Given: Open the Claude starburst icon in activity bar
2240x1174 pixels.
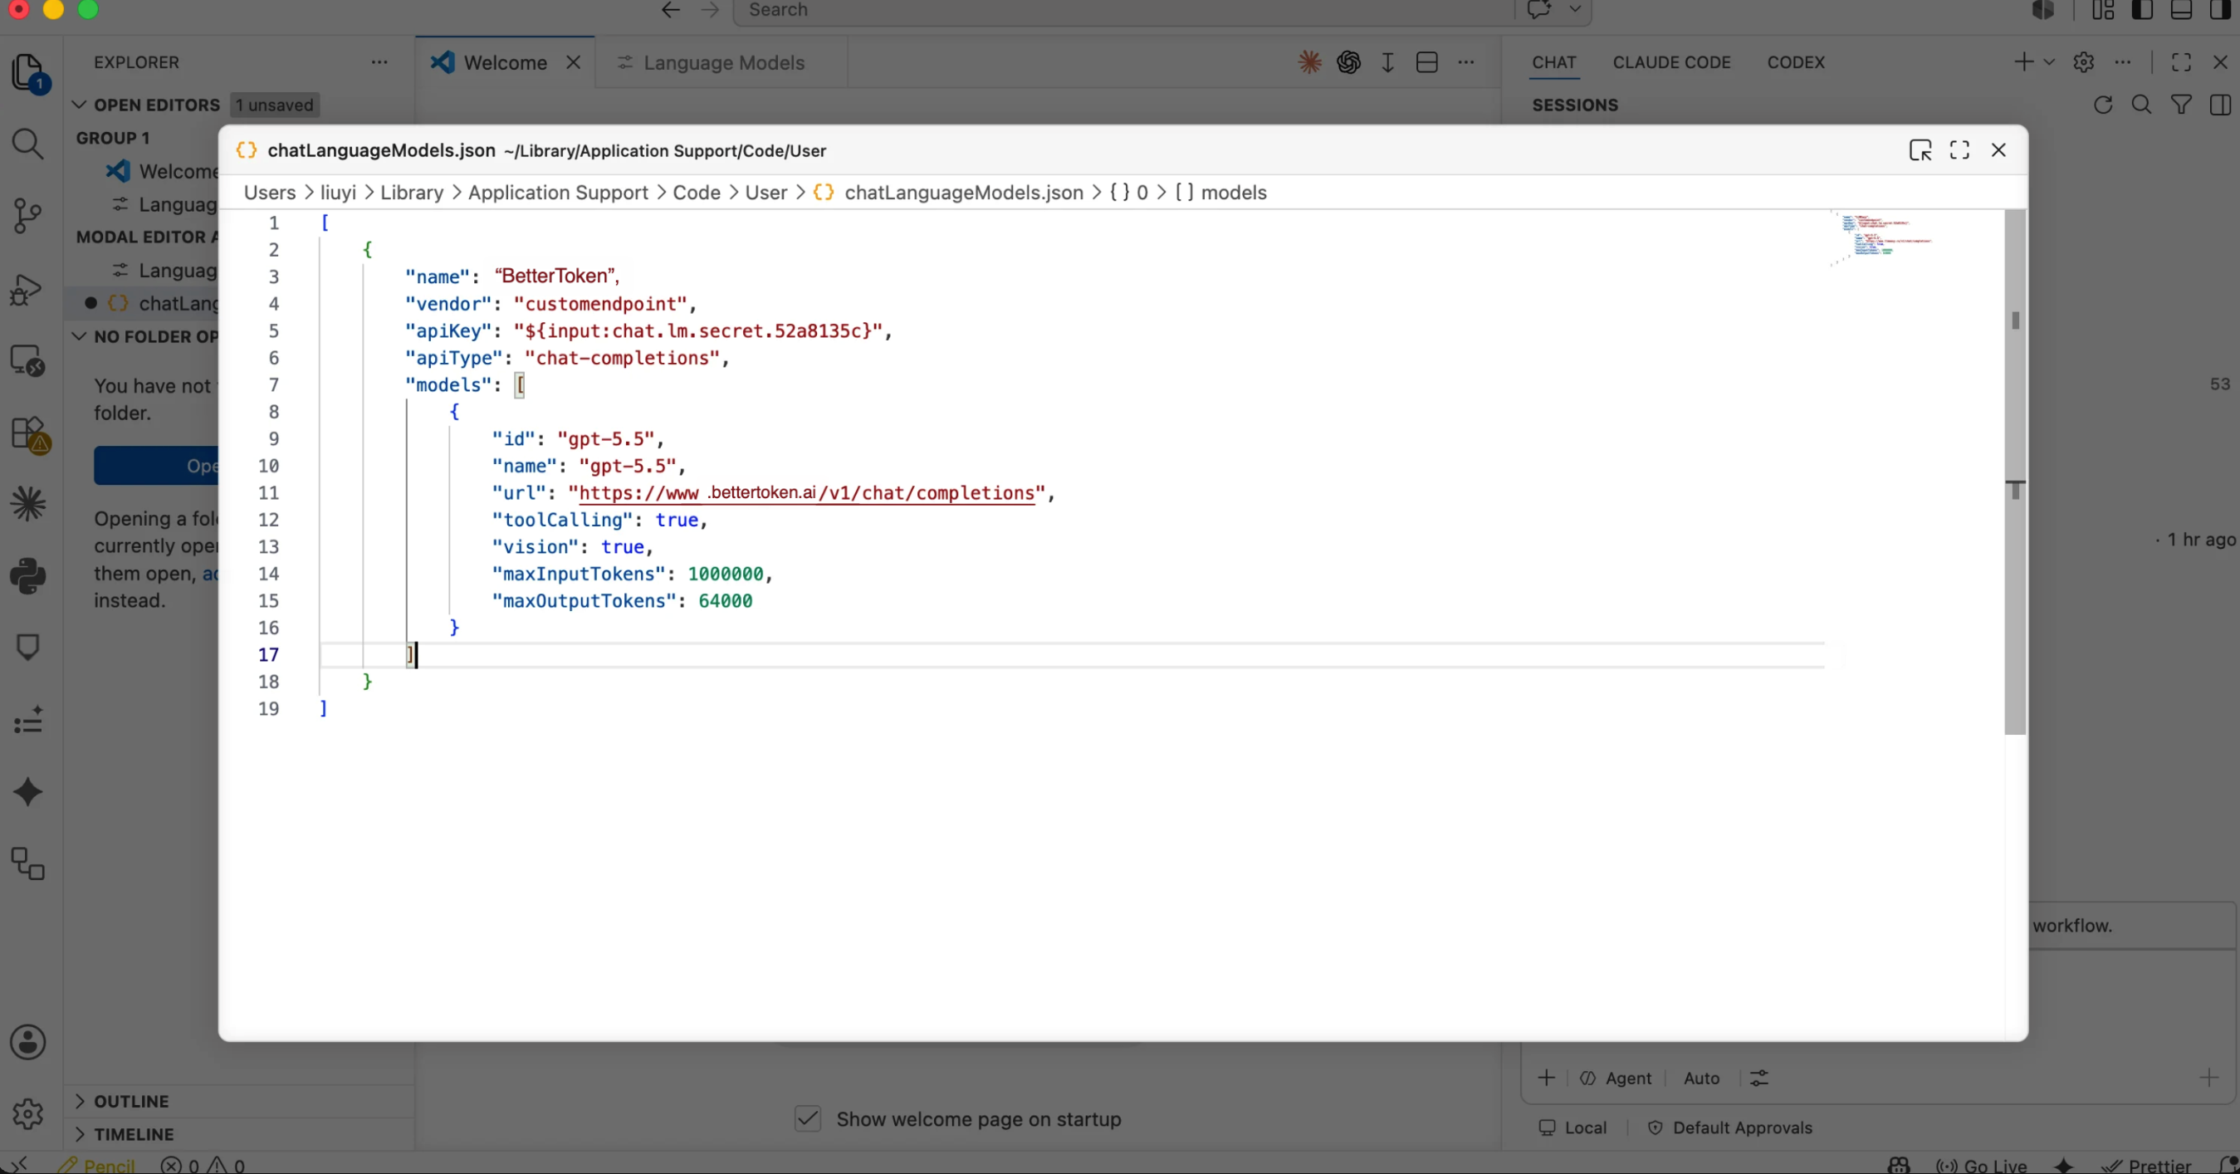Looking at the screenshot, I should [x=28, y=503].
